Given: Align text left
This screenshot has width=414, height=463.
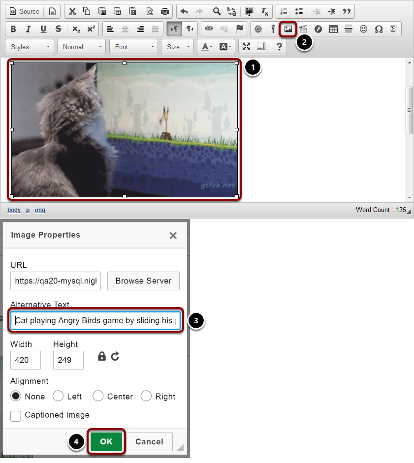Looking at the screenshot, I should coord(110,29).
